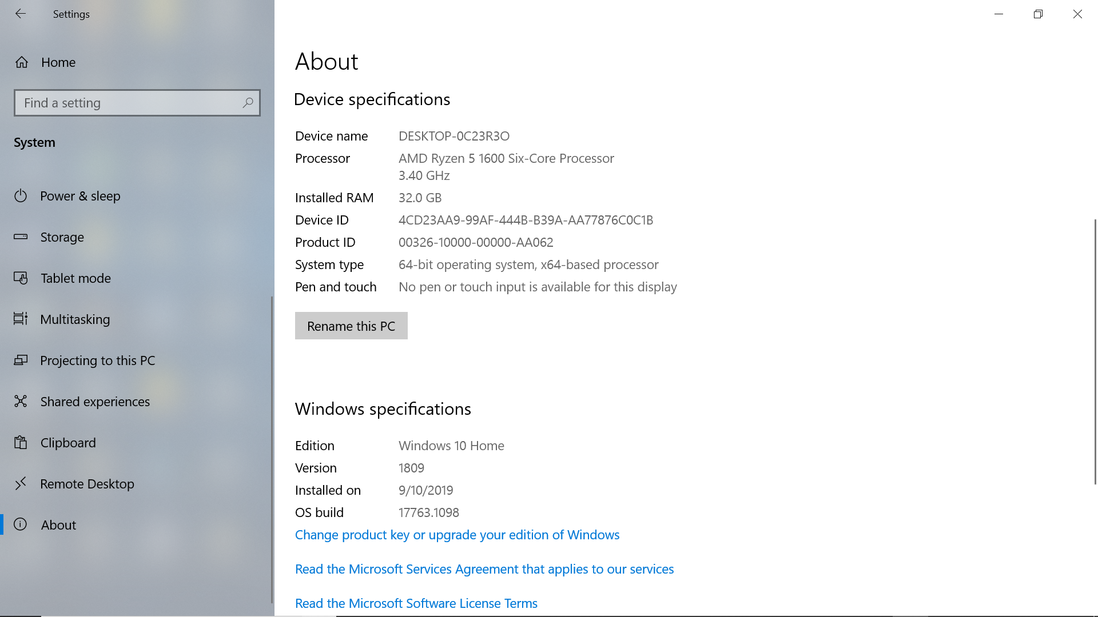Click the Device specifications heading
This screenshot has width=1098, height=617.
click(372, 99)
